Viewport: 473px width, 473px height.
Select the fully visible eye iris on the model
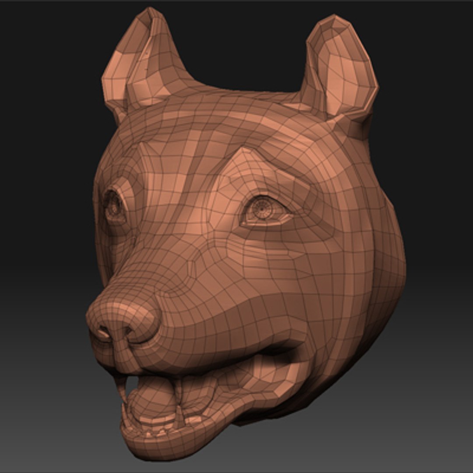261,209
